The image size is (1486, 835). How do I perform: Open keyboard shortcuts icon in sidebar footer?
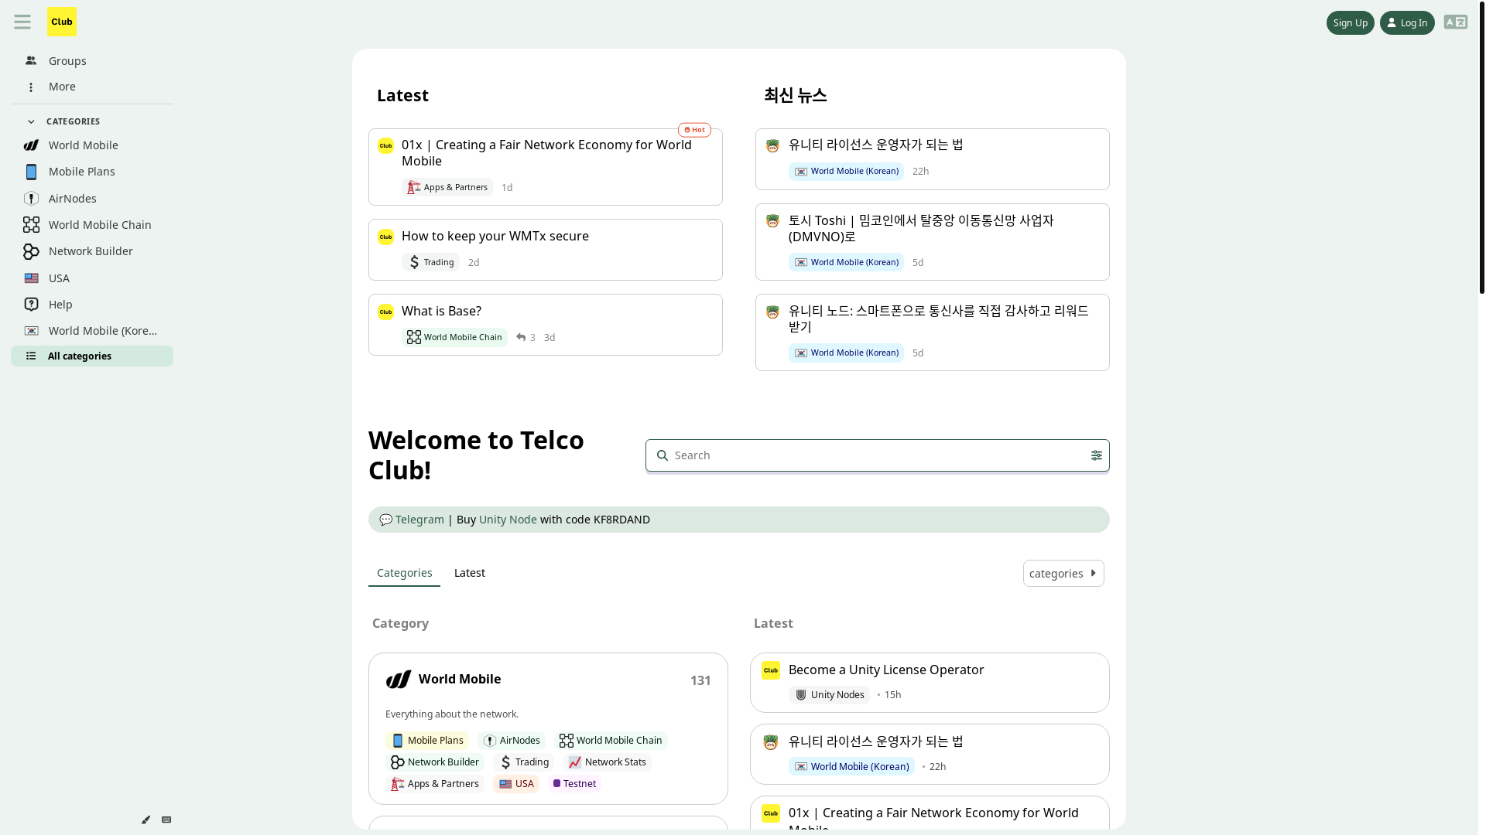point(166,820)
